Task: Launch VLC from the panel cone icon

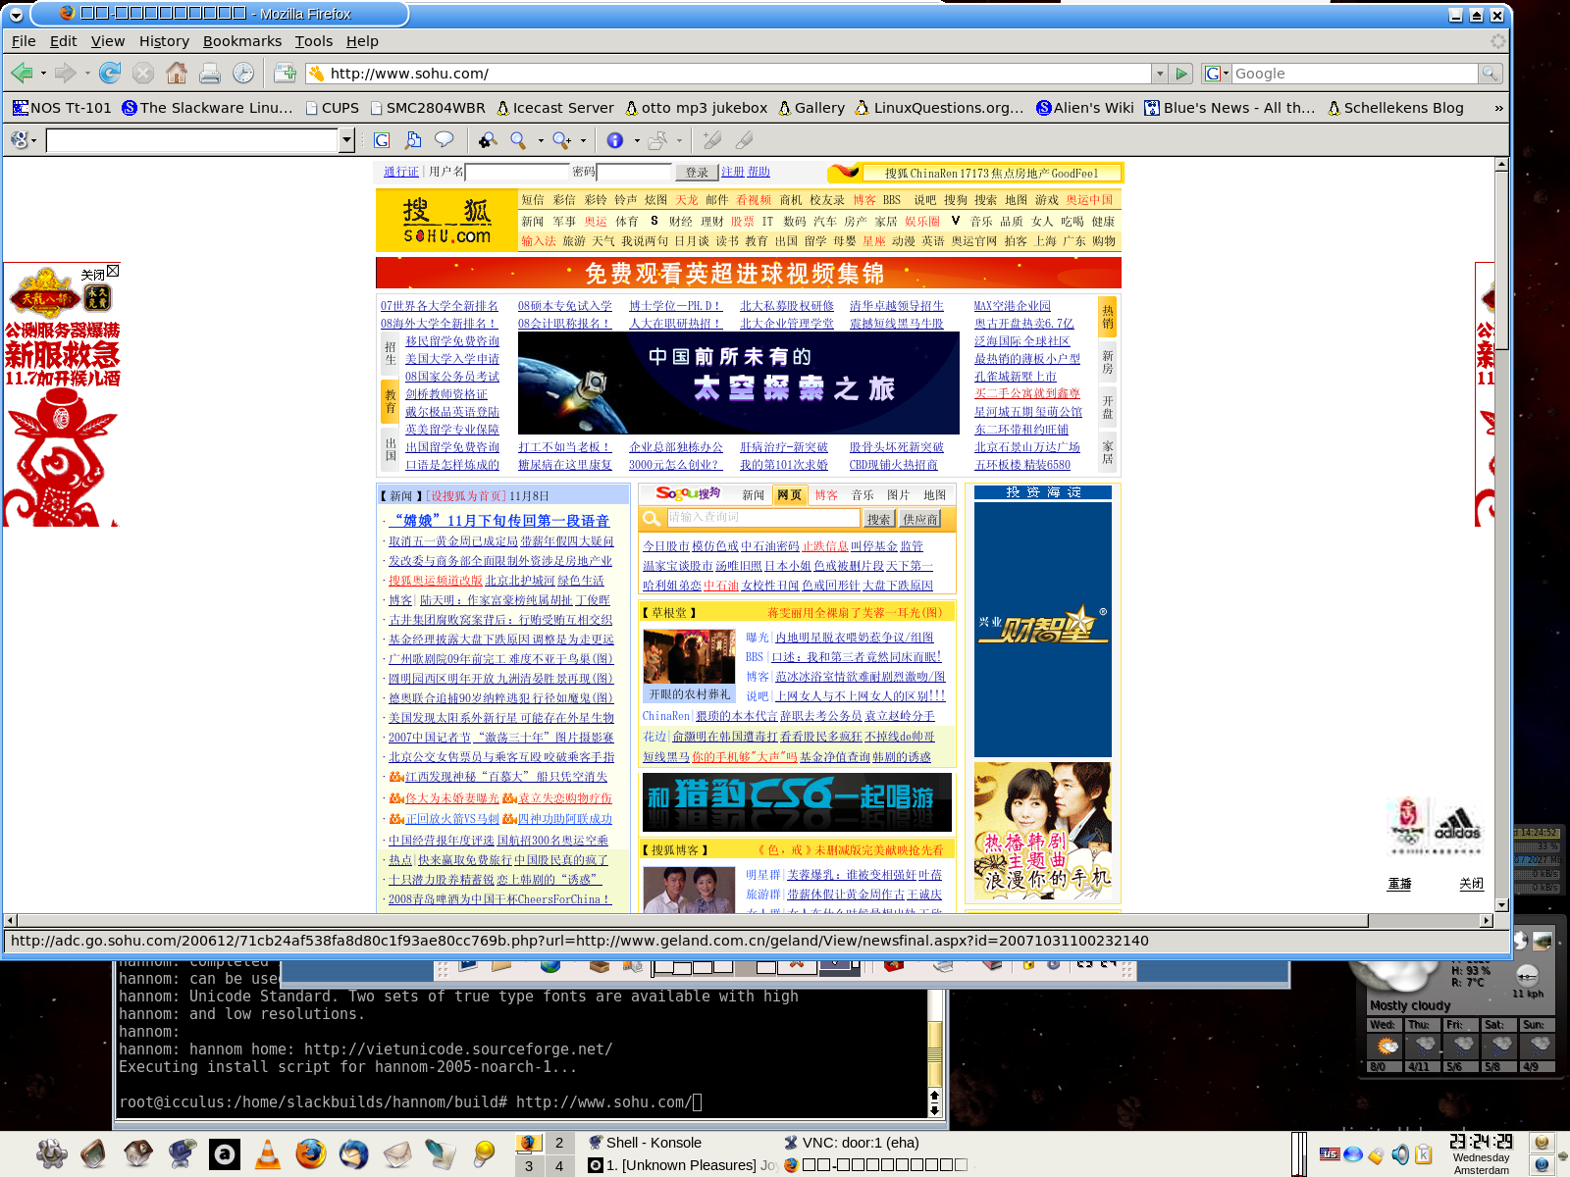Action: 267,1154
